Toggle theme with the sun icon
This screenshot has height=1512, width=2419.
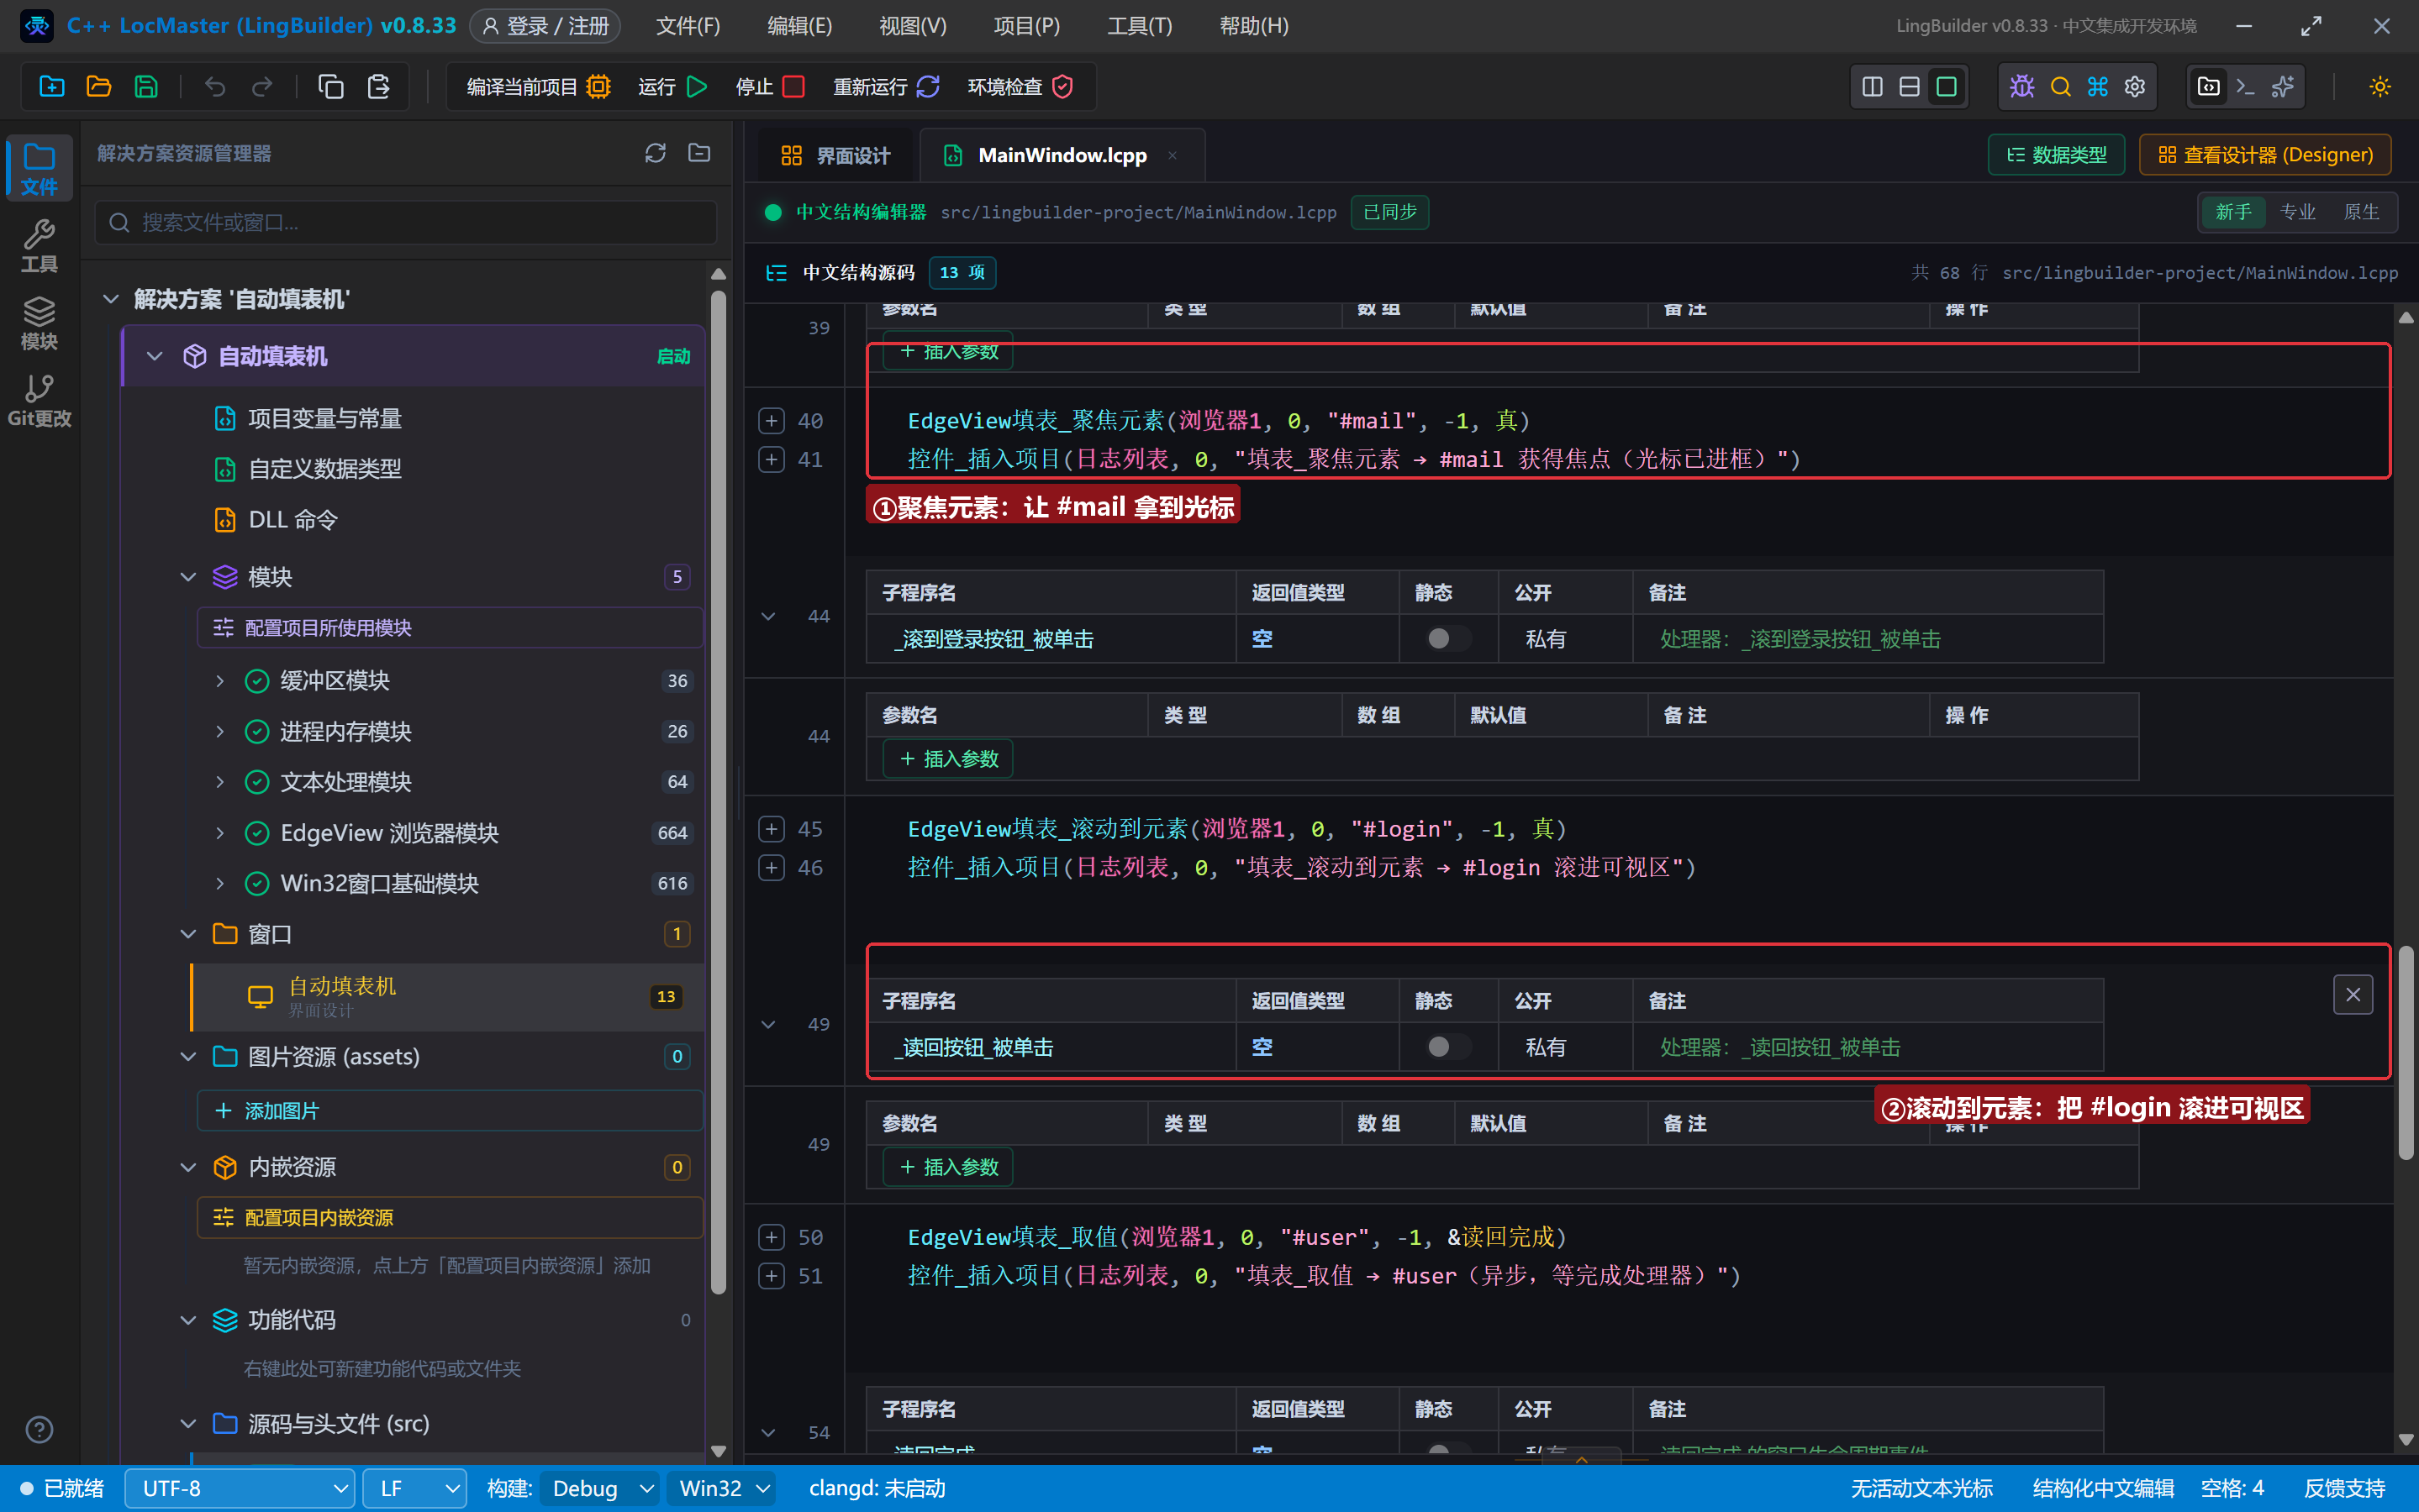pyautogui.click(x=2380, y=87)
